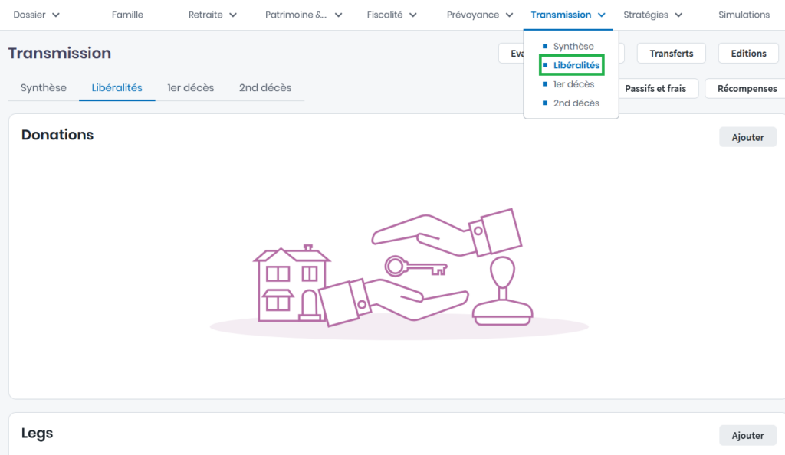
Task: Add a donation with the Donations Ajouter button
Action: (747, 137)
